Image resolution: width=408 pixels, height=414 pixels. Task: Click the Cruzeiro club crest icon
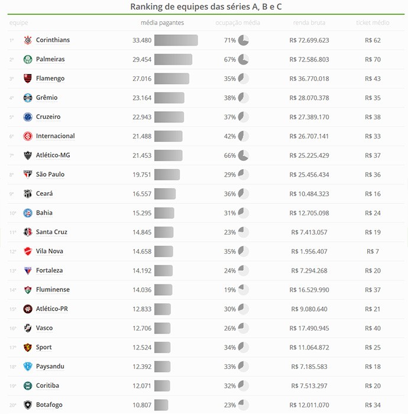(x=27, y=117)
